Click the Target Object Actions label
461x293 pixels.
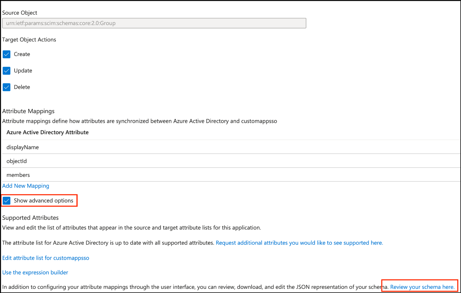[29, 40]
